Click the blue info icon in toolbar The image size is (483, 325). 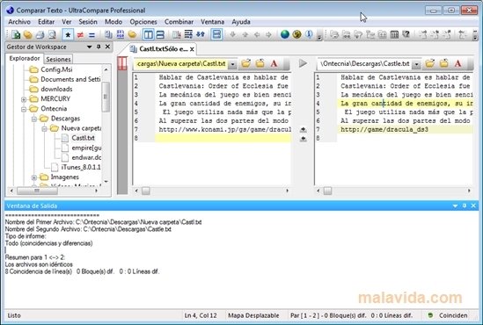(309, 34)
